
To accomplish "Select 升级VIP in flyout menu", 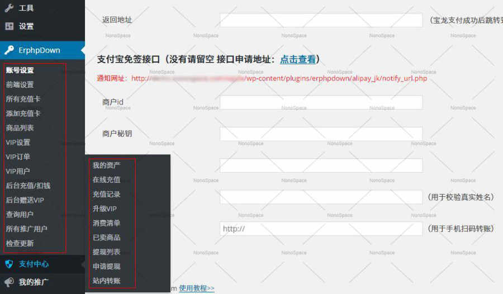I will pos(105,208).
